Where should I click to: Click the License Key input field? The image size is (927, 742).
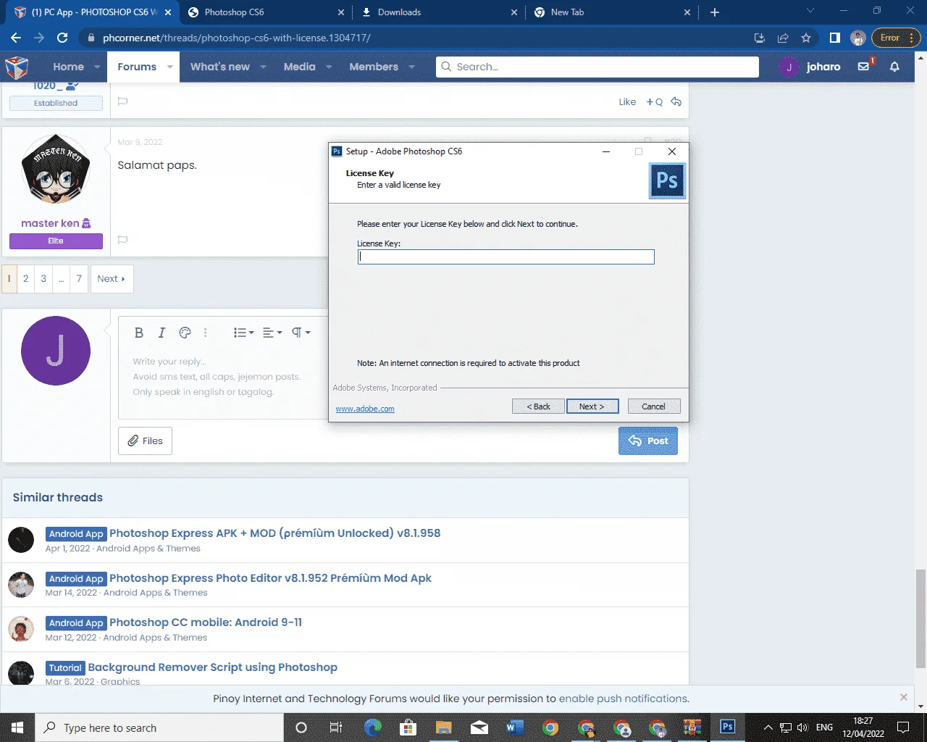506,257
